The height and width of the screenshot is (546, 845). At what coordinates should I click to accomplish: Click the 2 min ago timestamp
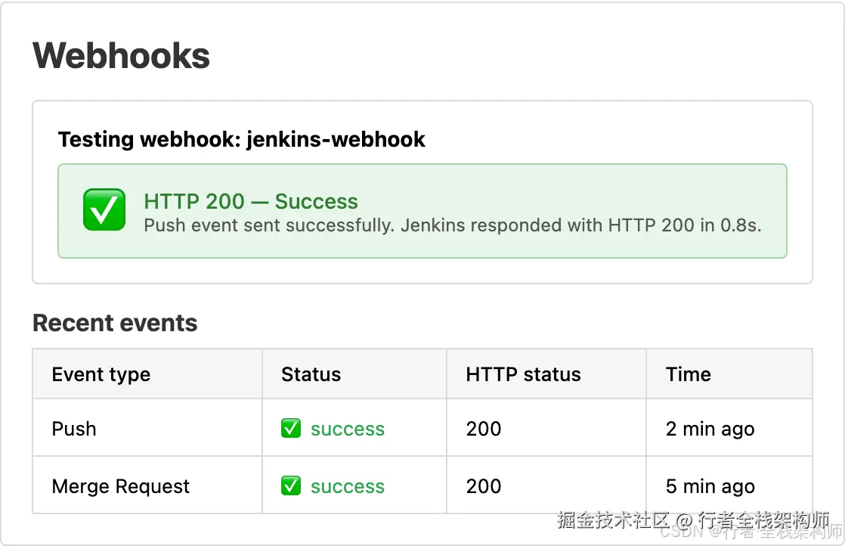pos(710,429)
